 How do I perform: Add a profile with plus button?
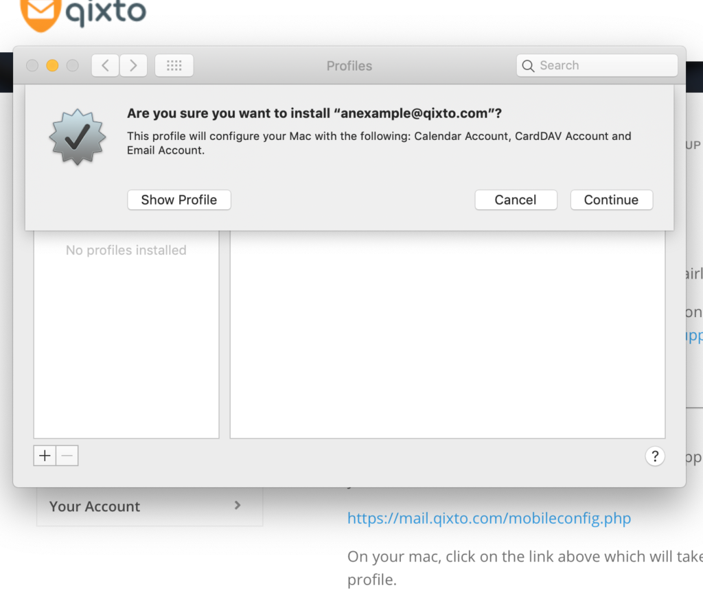tap(45, 456)
